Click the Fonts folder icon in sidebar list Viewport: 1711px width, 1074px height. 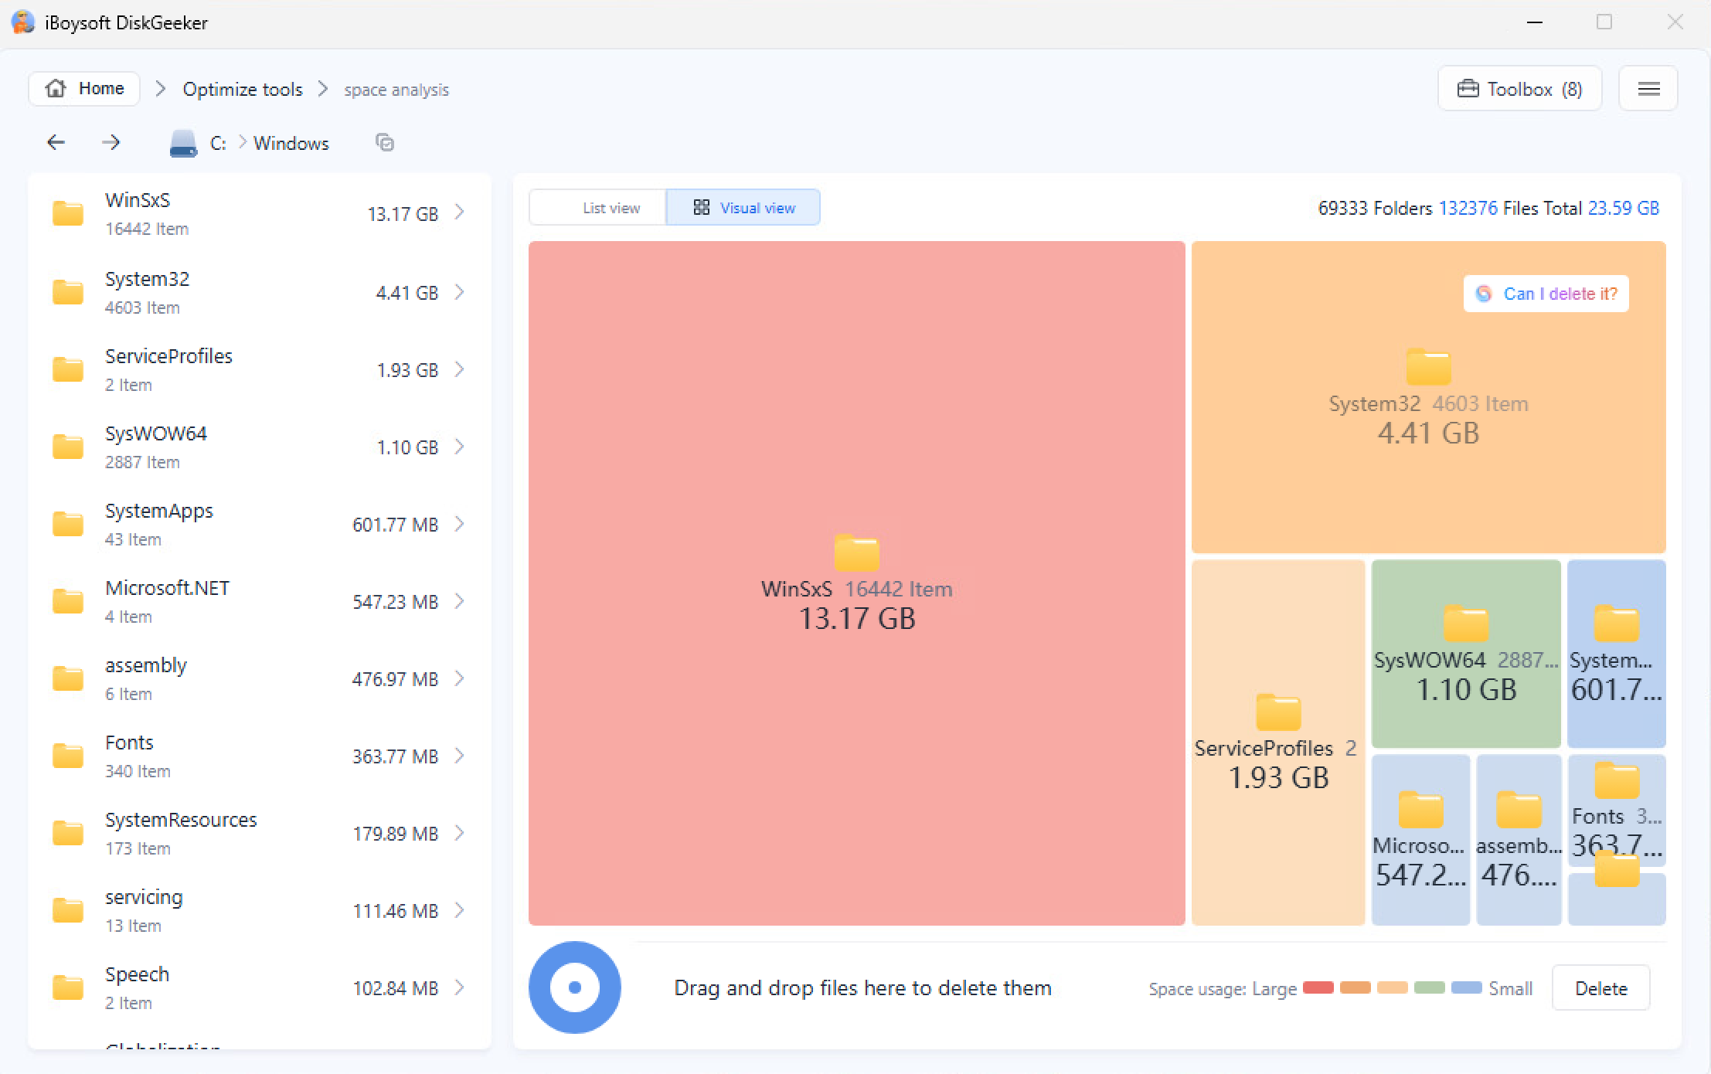(x=68, y=756)
